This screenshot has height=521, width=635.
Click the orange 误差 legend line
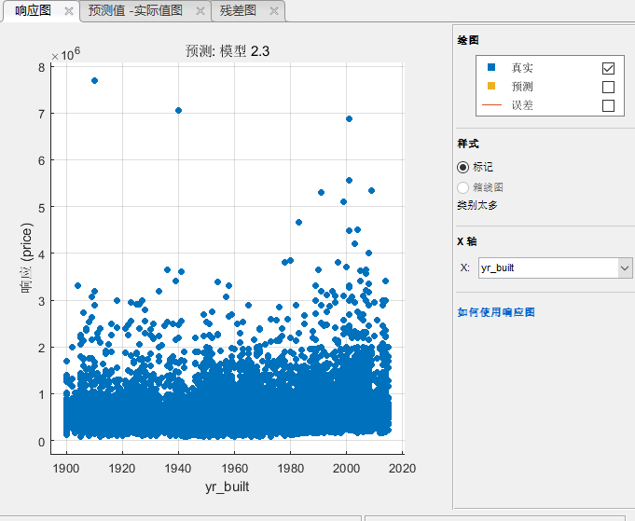click(491, 105)
